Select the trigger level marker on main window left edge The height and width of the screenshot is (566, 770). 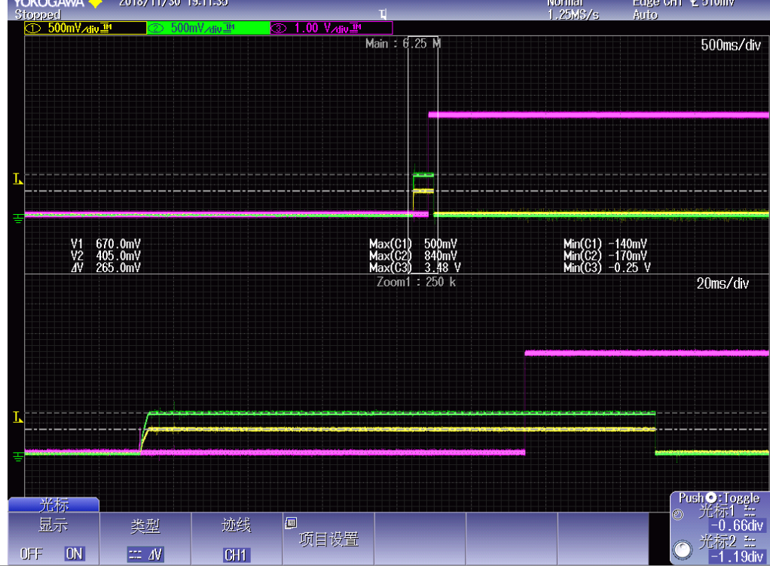click(17, 179)
